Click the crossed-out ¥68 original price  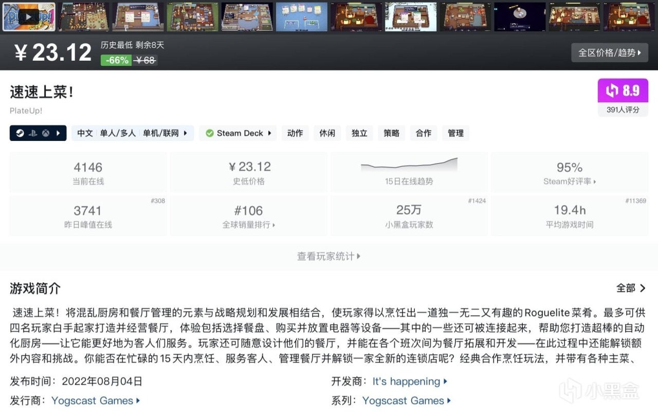(x=145, y=60)
